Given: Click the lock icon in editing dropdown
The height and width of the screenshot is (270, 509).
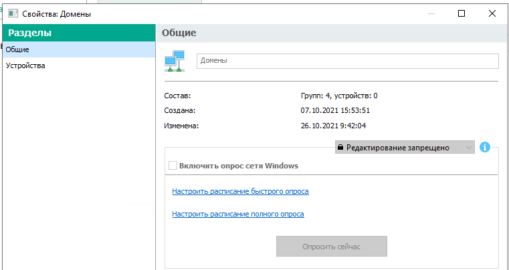Looking at the screenshot, I should pyautogui.click(x=340, y=148).
